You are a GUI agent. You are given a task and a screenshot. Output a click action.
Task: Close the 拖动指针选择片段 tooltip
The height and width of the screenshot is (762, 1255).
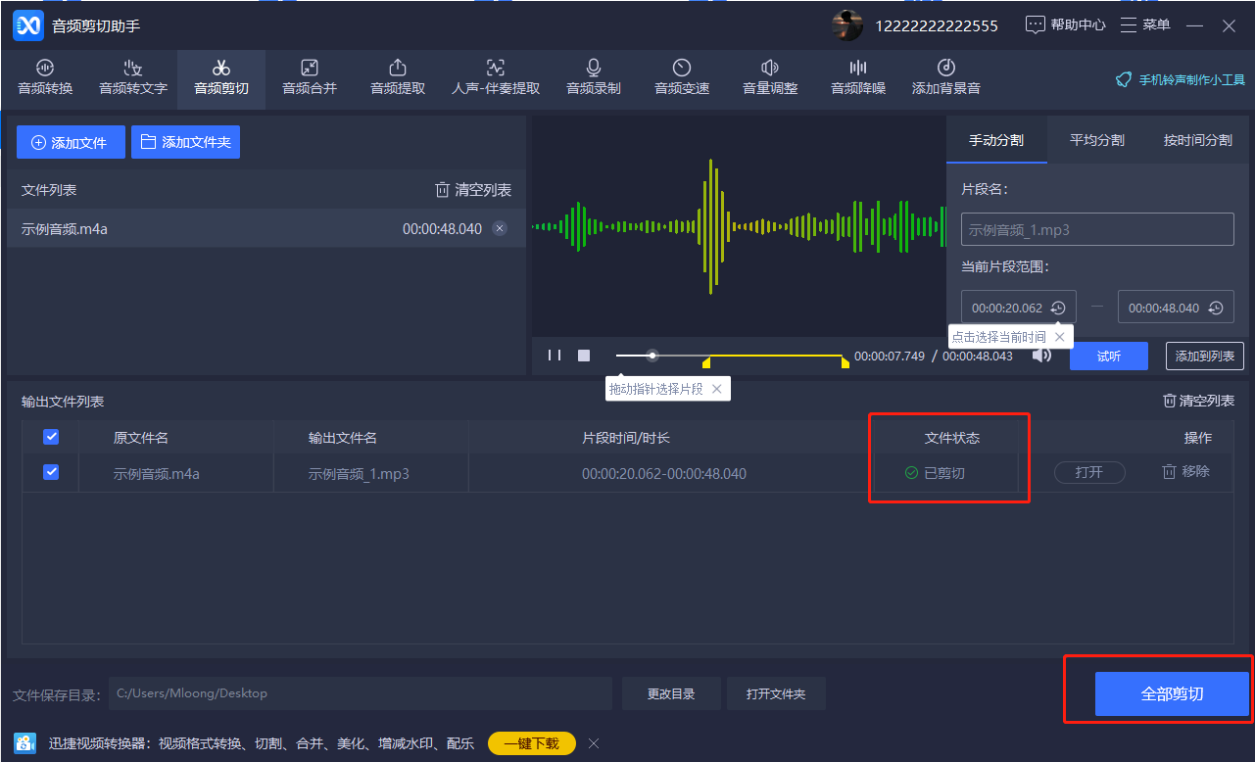716,389
